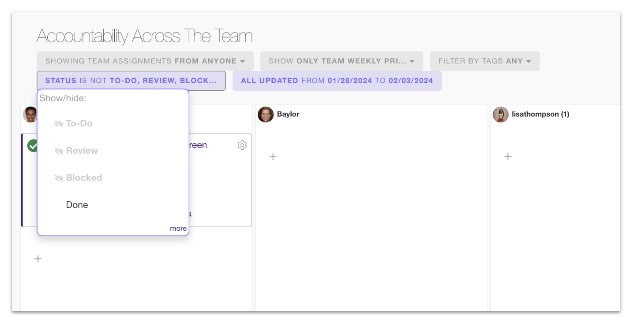This screenshot has height=325, width=631.
Task: Click the first column's user avatar
Action: coord(30,114)
